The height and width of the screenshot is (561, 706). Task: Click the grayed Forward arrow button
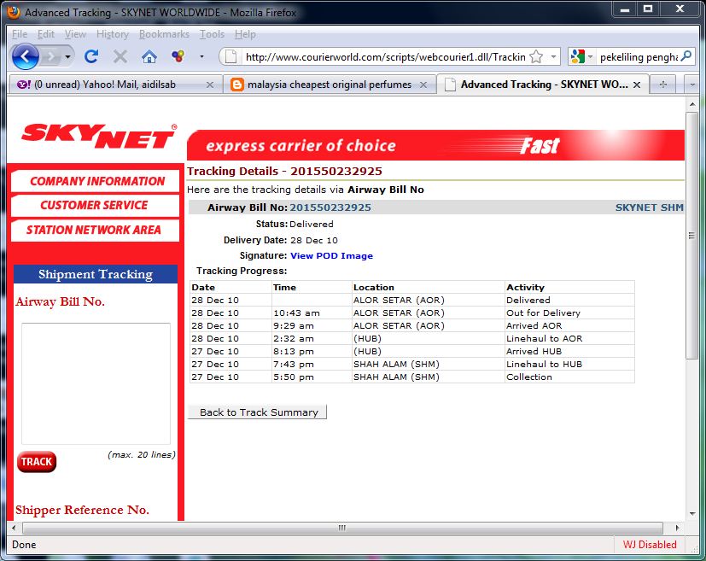tap(52, 56)
